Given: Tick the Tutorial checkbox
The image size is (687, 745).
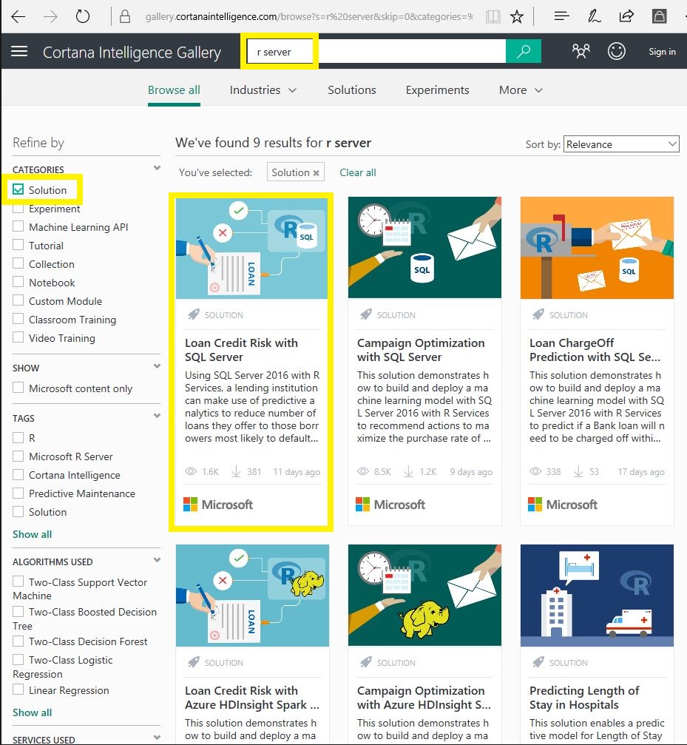Looking at the screenshot, I should click(x=18, y=245).
